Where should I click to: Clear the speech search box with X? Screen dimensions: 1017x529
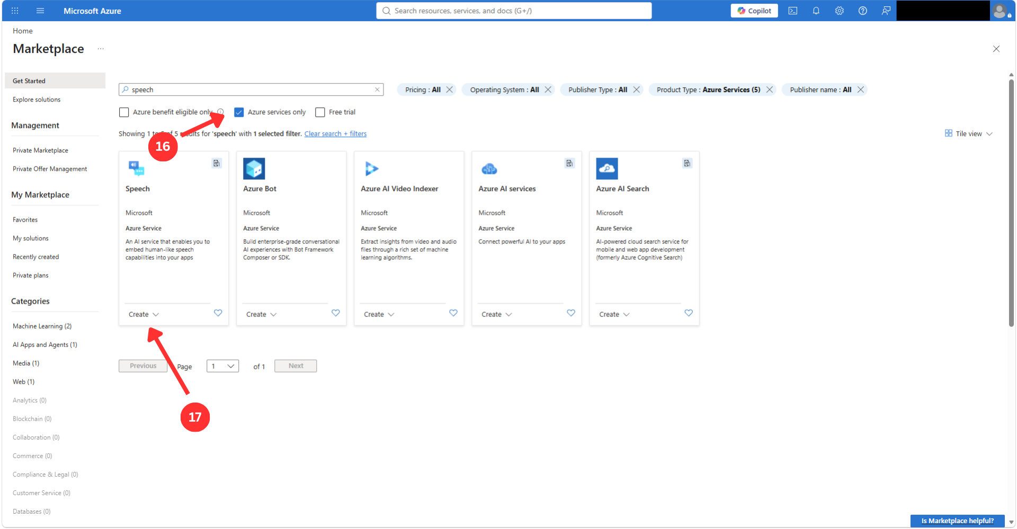(x=377, y=90)
